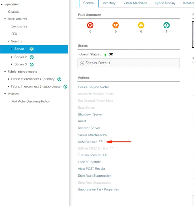Click the Rack-Mounts label
Screen dimensions: 194x206
coord(17,19)
